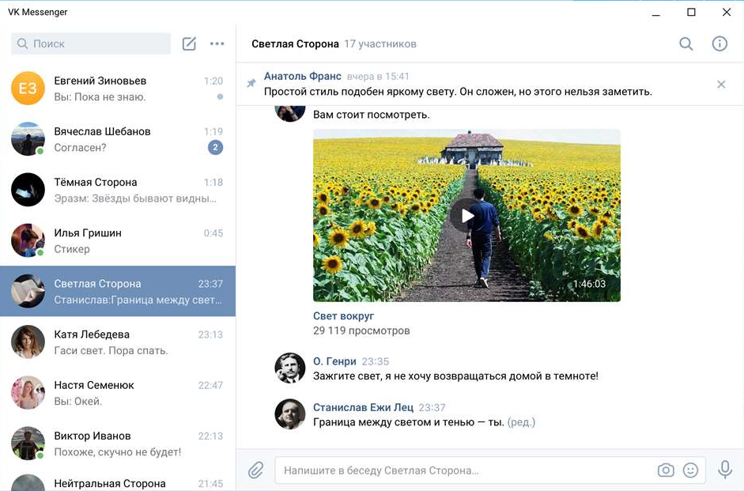Viewport: 744px width, 491px height.
Task: Record a voice message with the microphone
Action: [x=725, y=470]
